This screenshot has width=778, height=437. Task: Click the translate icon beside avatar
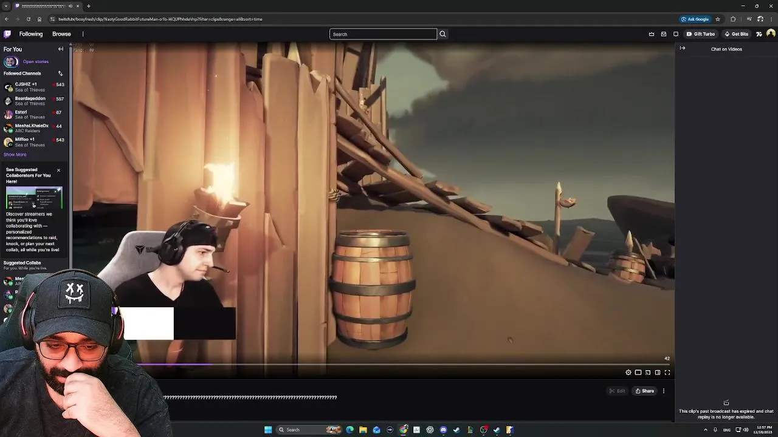(x=759, y=34)
